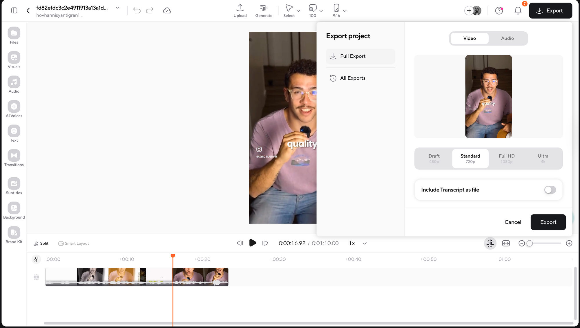The width and height of the screenshot is (580, 328).
Task: Open the Brand Kit panel
Action: point(14,233)
